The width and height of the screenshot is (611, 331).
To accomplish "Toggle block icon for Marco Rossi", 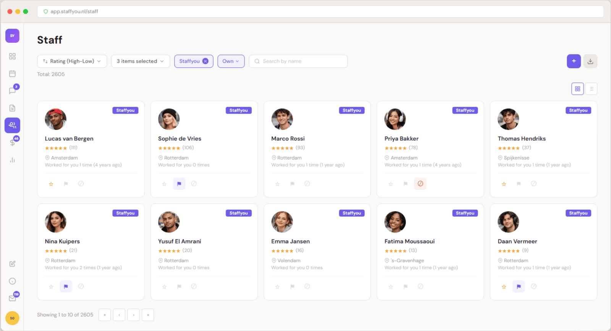I will [x=307, y=184].
